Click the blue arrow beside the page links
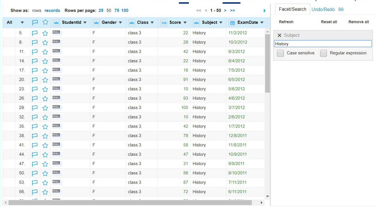Image resolution: width=376 pixels, height=207 pixels. tap(265, 11)
